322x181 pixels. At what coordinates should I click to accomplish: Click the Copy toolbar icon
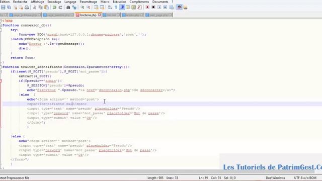[41, 8]
